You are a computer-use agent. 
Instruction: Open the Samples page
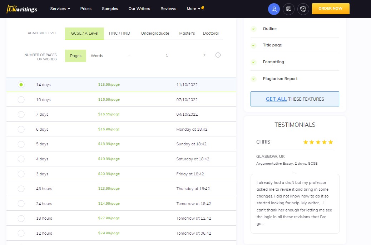tap(110, 9)
